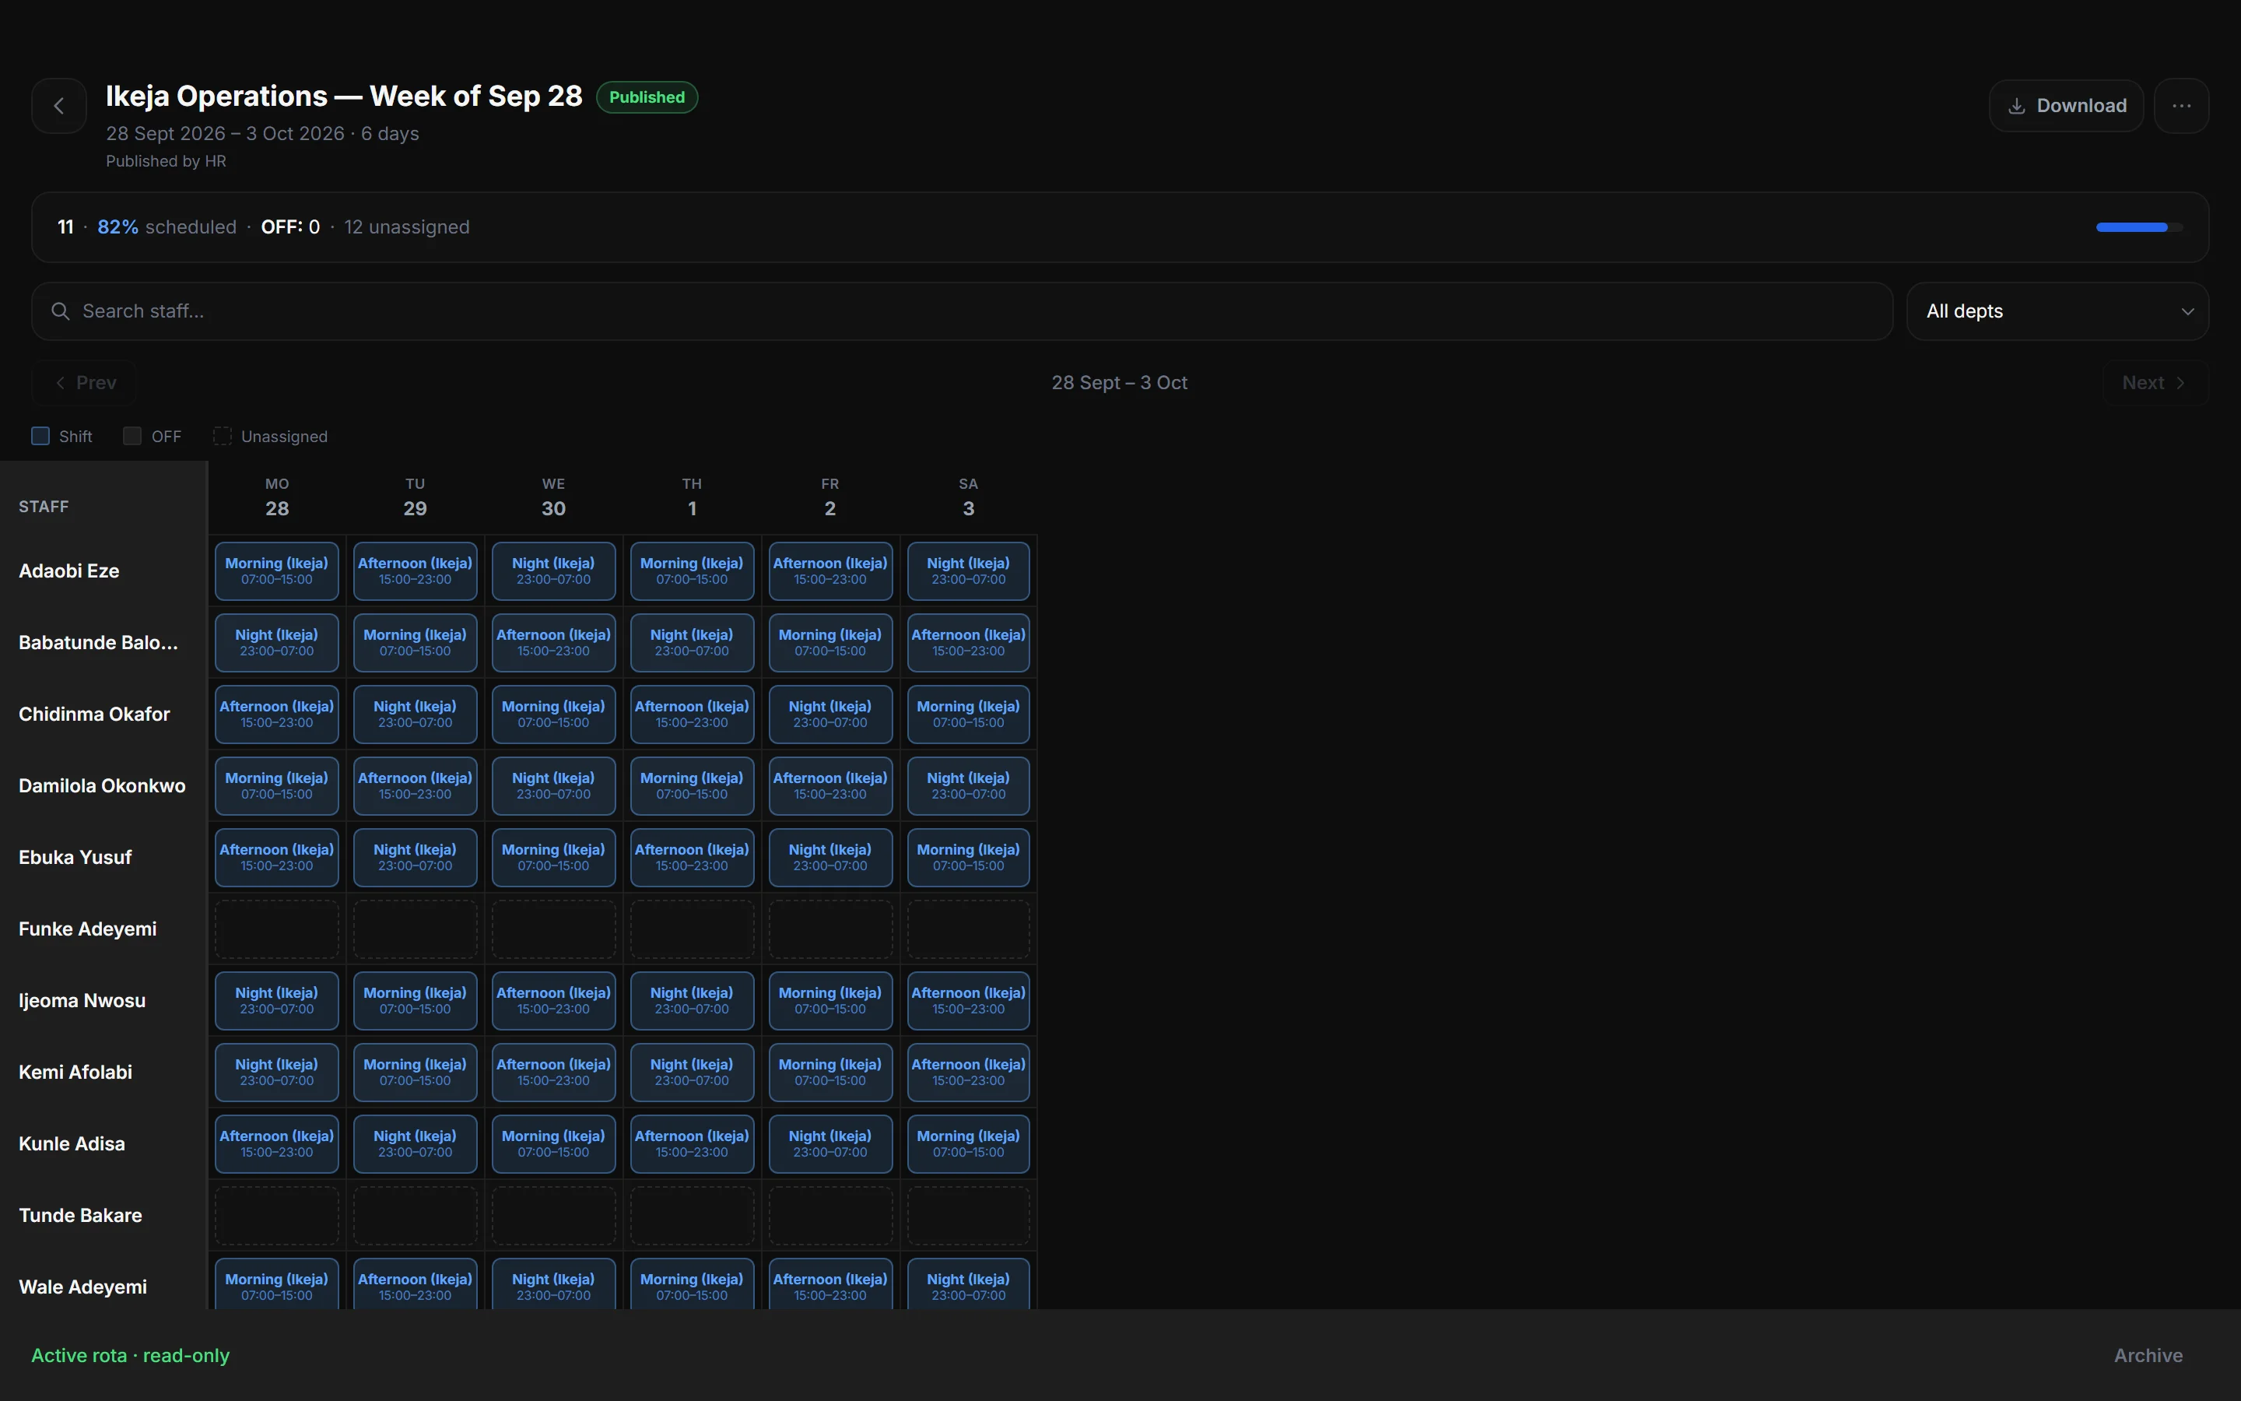This screenshot has height=1401, width=2241.
Task: Click the 82% scheduled summary text
Action: coord(167,227)
